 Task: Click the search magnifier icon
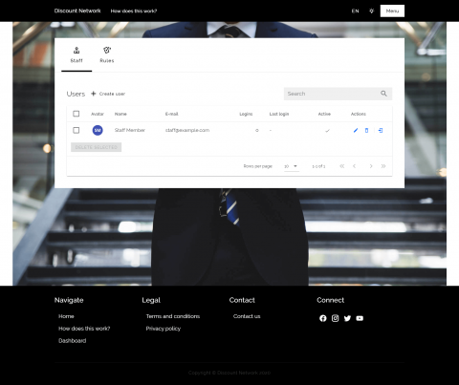click(383, 94)
